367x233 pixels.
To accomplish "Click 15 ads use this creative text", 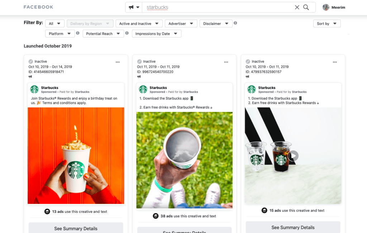I will click(x=297, y=210).
